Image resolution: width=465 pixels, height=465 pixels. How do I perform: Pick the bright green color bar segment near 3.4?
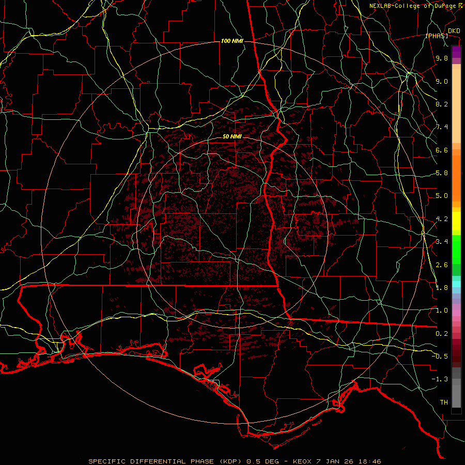[456, 249]
